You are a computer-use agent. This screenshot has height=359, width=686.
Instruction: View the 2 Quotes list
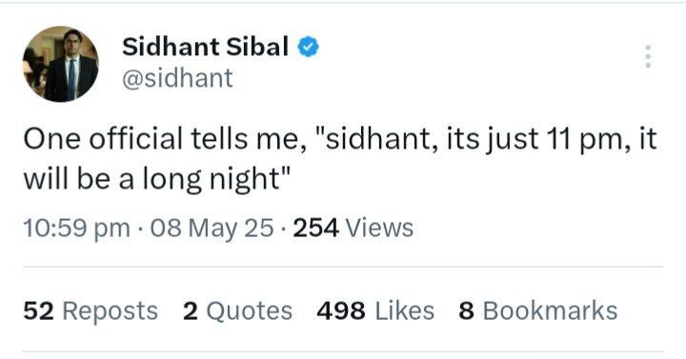[237, 310]
